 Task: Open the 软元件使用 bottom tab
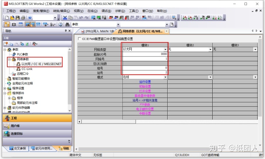tap(42, 148)
